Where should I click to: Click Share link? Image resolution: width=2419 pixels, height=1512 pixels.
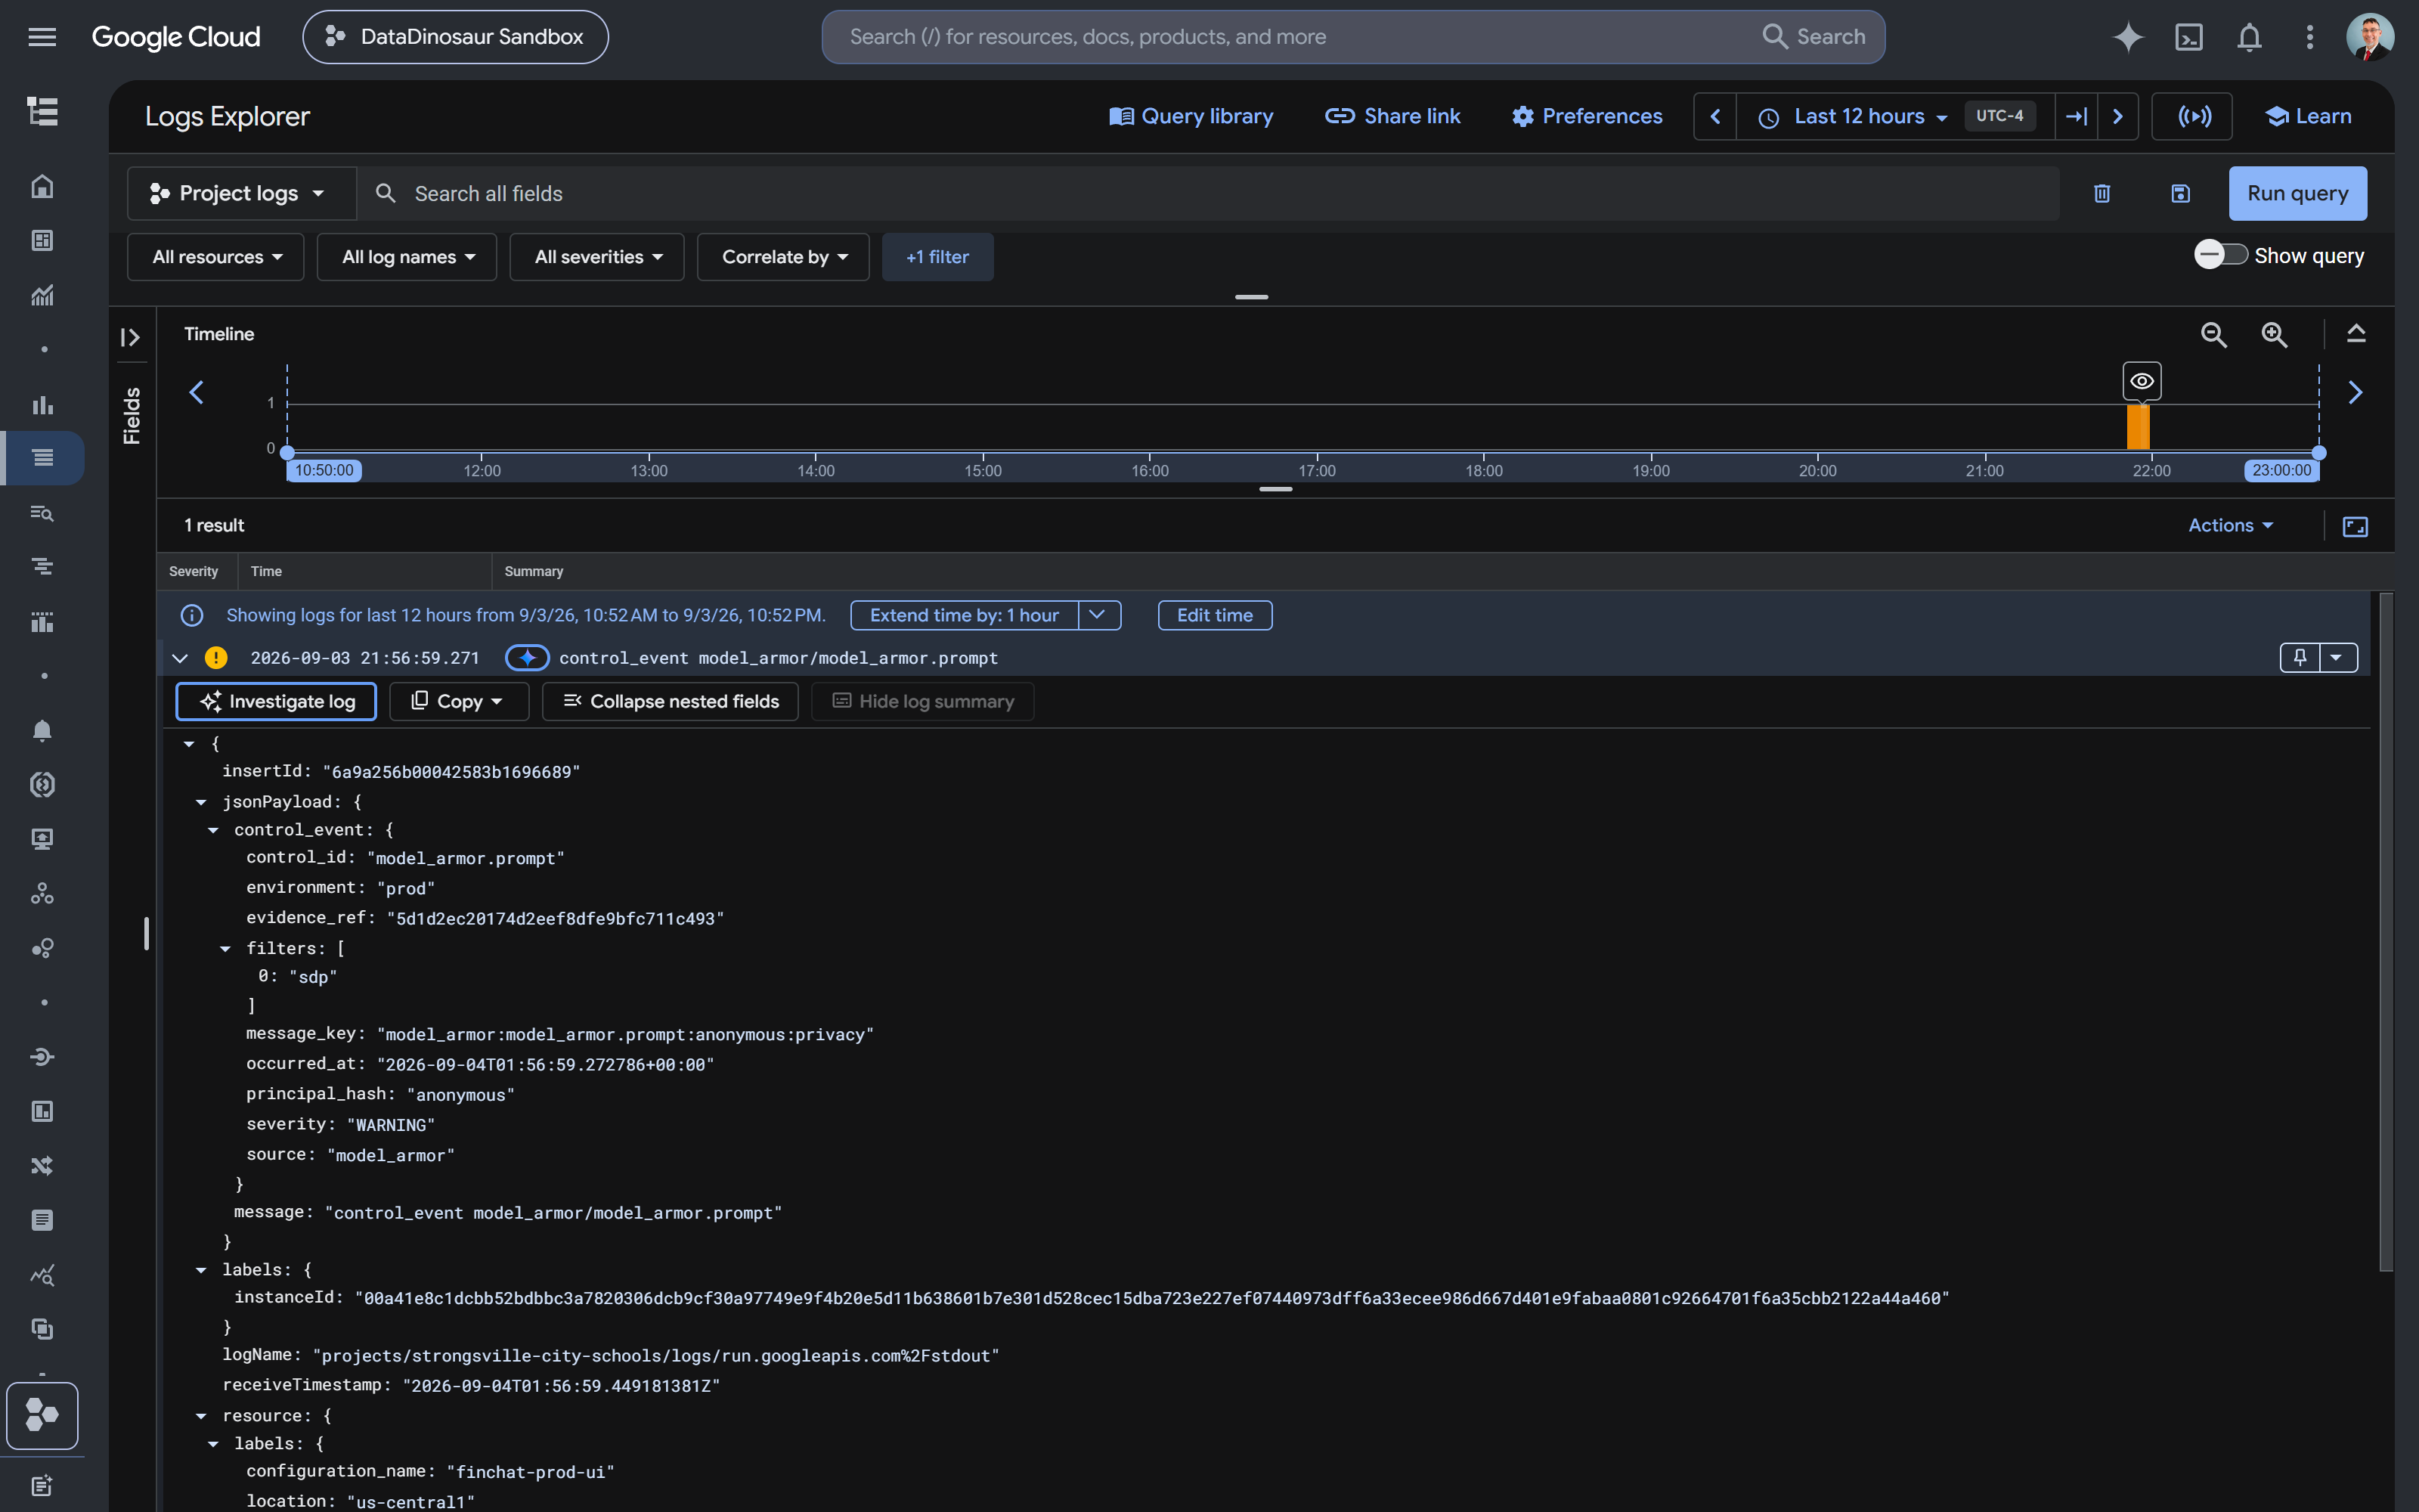point(1392,116)
